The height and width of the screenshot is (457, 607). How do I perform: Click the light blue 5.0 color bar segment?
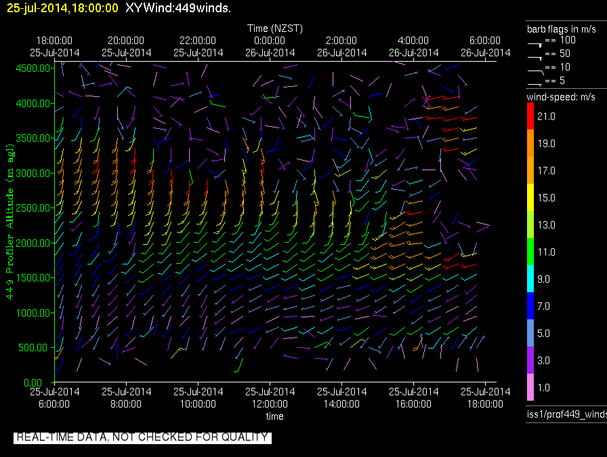530,333
